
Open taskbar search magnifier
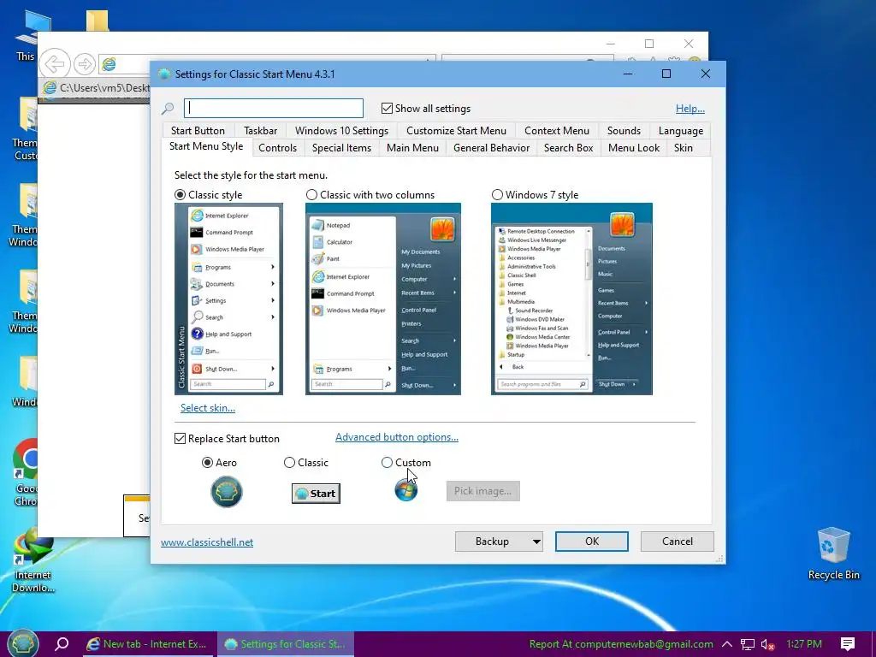tap(62, 643)
